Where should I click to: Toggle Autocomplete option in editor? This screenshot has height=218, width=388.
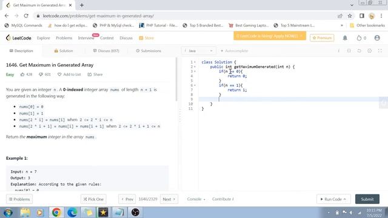(x=234, y=51)
